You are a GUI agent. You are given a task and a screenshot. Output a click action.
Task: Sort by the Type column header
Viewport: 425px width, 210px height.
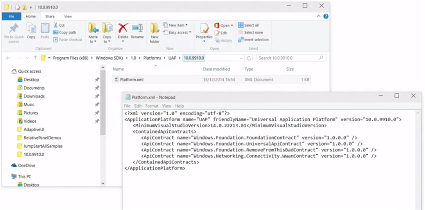pos(249,69)
